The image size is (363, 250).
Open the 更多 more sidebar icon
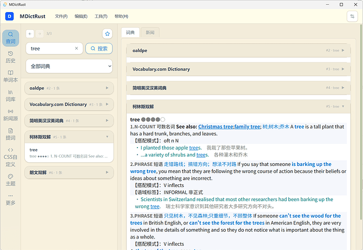[x=11, y=200]
